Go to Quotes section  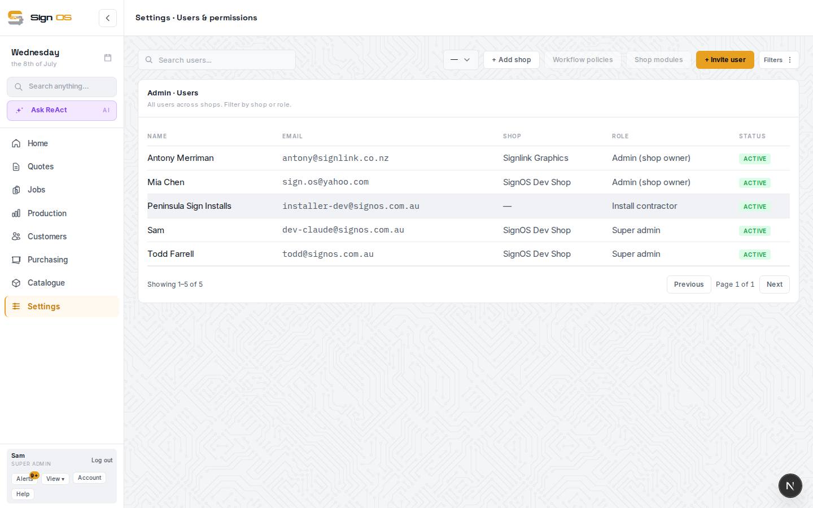coord(62,167)
